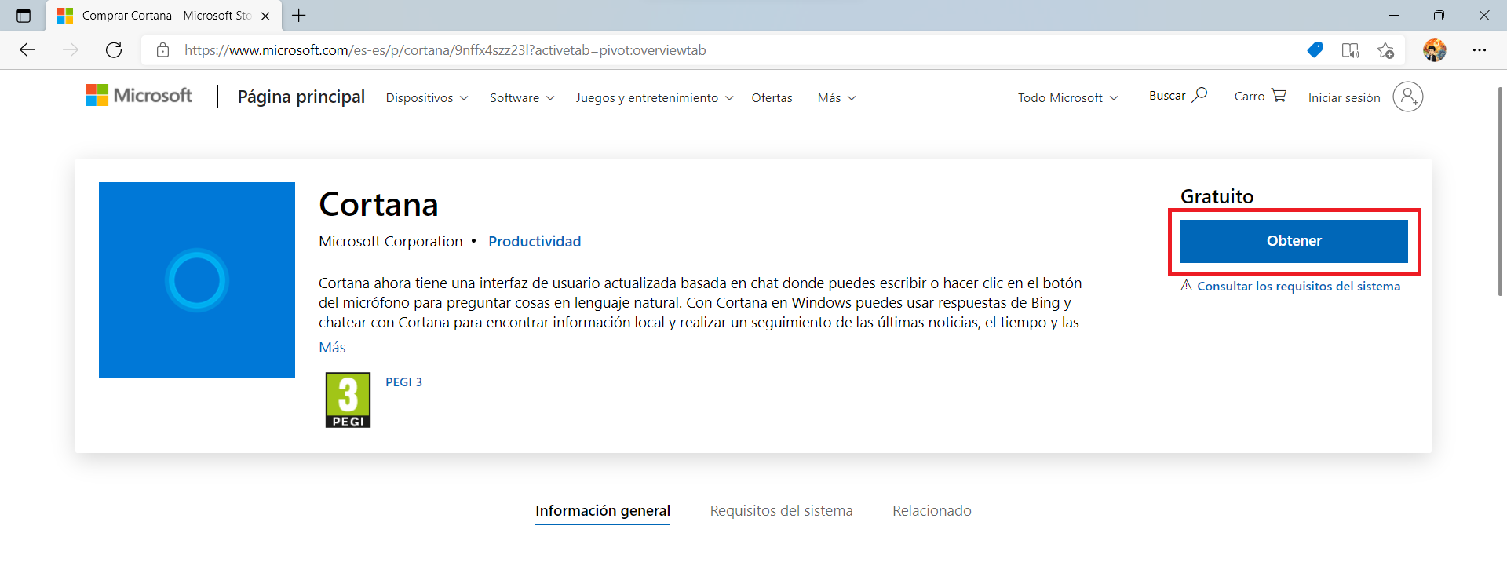This screenshot has height=566, width=1507.
Task: Select the Información general tab
Action: click(x=603, y=511)
